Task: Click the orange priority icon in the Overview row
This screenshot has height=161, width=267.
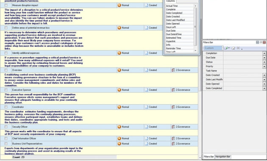Action: point(120,70)
